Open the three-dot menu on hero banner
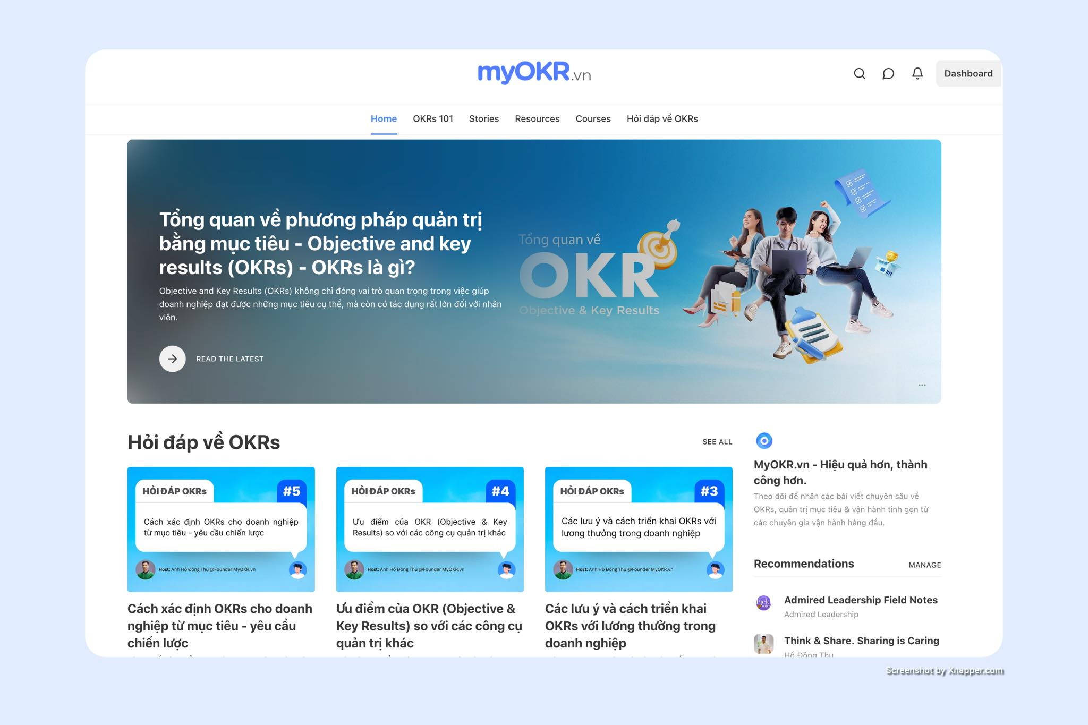Image resolution: width=1088 pixels, height=725 pixels. tap(922, 385)
